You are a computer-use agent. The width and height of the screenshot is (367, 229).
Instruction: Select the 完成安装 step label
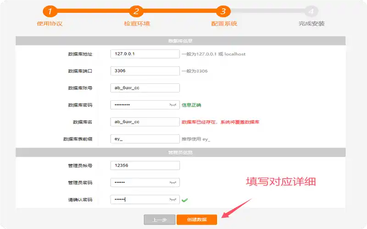pos(311,24)
